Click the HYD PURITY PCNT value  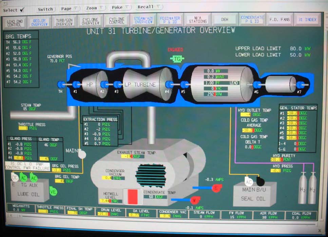tap(281, 159)
